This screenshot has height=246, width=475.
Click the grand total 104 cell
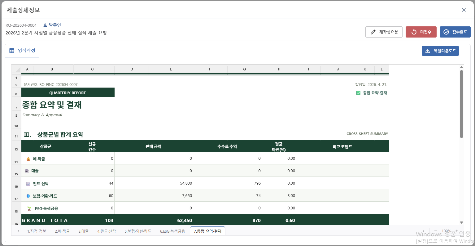tap(92, 220)
